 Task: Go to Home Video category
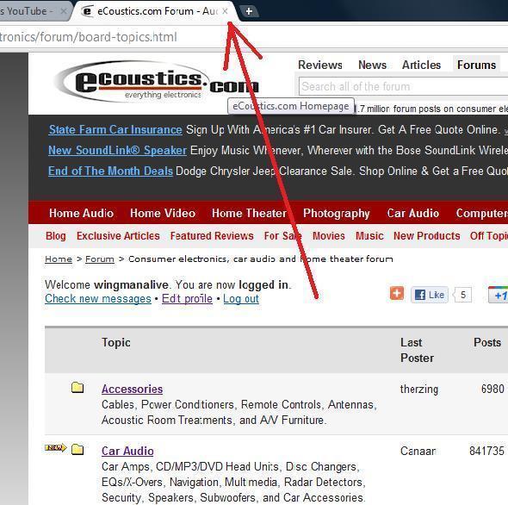pyautogui.click(x=163, y=213)
